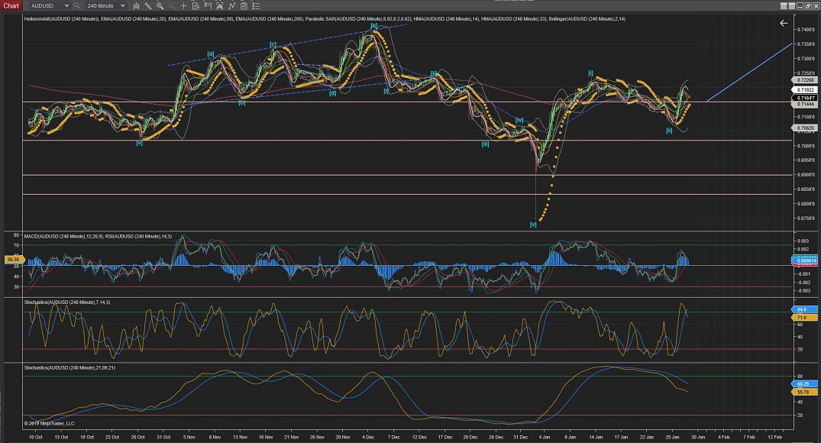Click the 31 Oct date on time axis
Image resolution: width=821 pixels, height=443 pixels.
(x=164, y=437)
